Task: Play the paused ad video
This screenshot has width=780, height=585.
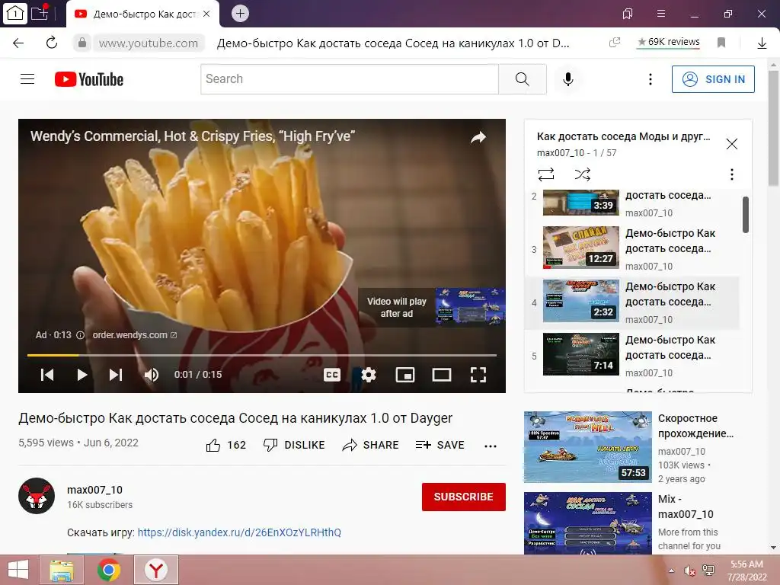Action: coord(82,375)
